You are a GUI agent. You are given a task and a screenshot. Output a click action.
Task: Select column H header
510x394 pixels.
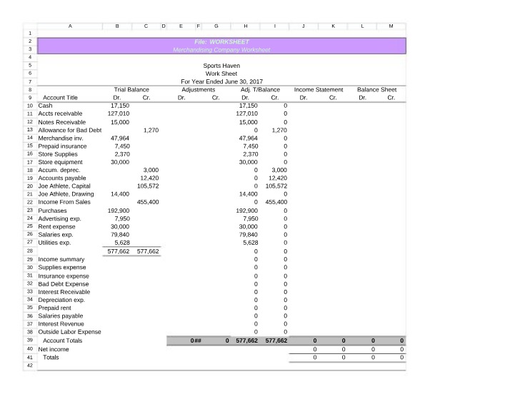tap(246, 26)
